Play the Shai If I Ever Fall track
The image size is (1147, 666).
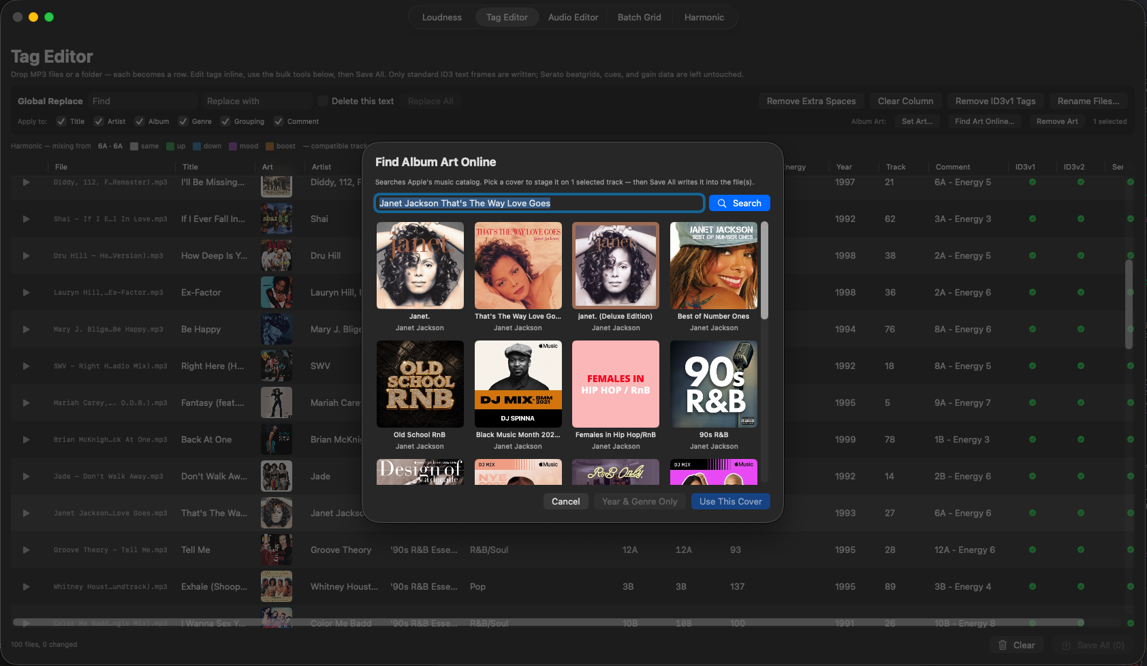pyautogui.click(x=26, y=219)
